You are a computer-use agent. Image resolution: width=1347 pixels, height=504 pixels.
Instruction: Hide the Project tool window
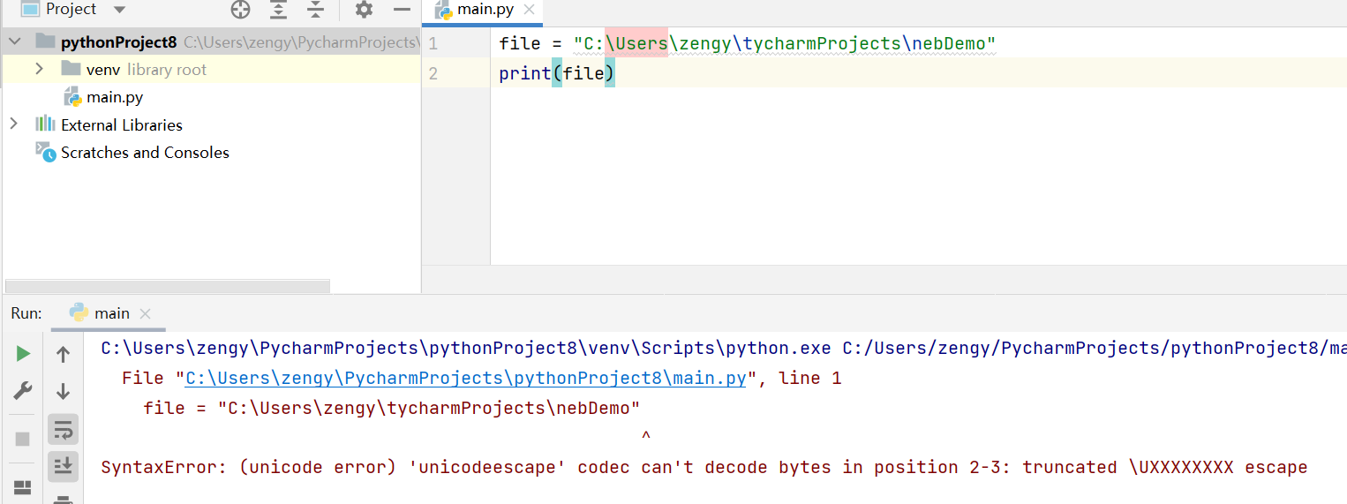(x=402, y=10)
